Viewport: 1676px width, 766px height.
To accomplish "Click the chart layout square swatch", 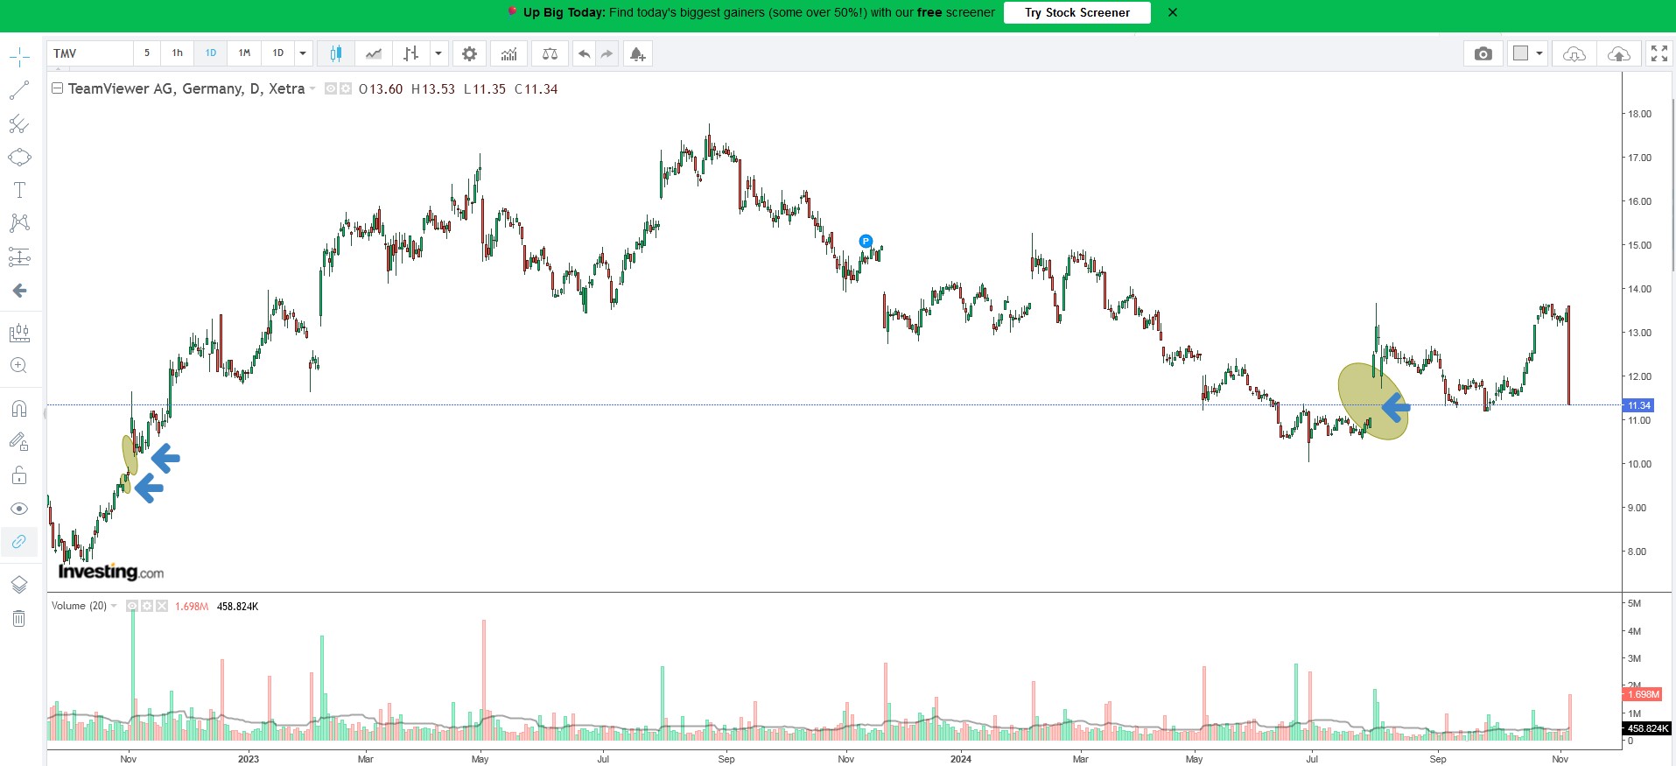I will click(1520, 53).
